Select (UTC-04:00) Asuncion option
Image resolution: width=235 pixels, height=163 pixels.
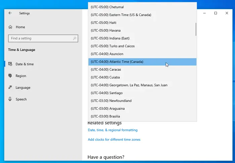(x=142, y=54)
